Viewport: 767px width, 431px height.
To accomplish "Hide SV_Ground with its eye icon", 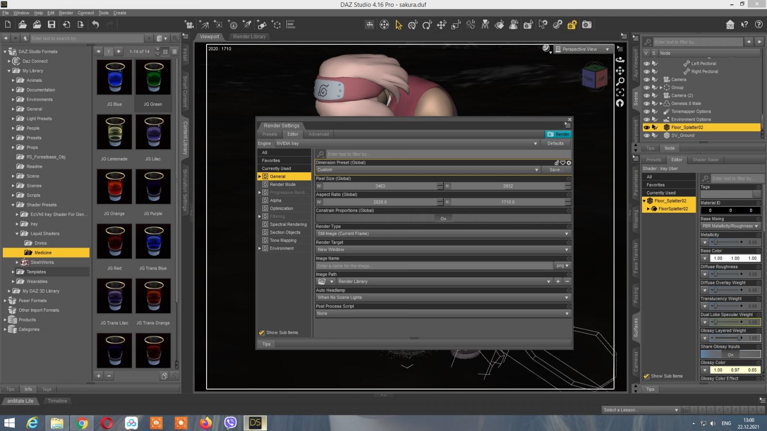I will click(647, 136).
